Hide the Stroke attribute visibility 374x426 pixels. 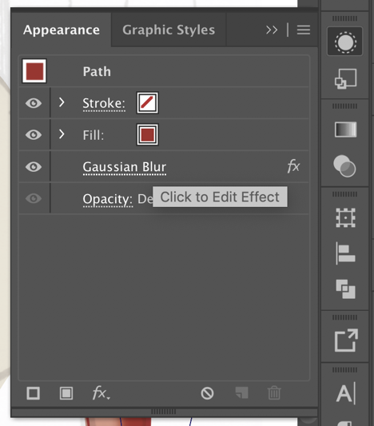coord(34,103)
